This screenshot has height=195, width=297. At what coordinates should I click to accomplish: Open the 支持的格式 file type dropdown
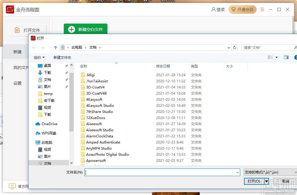click(x=270, y=172)
